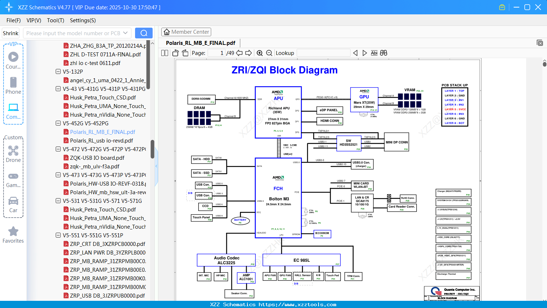
Task: Open the Drone category
Action: coord(13,154)
